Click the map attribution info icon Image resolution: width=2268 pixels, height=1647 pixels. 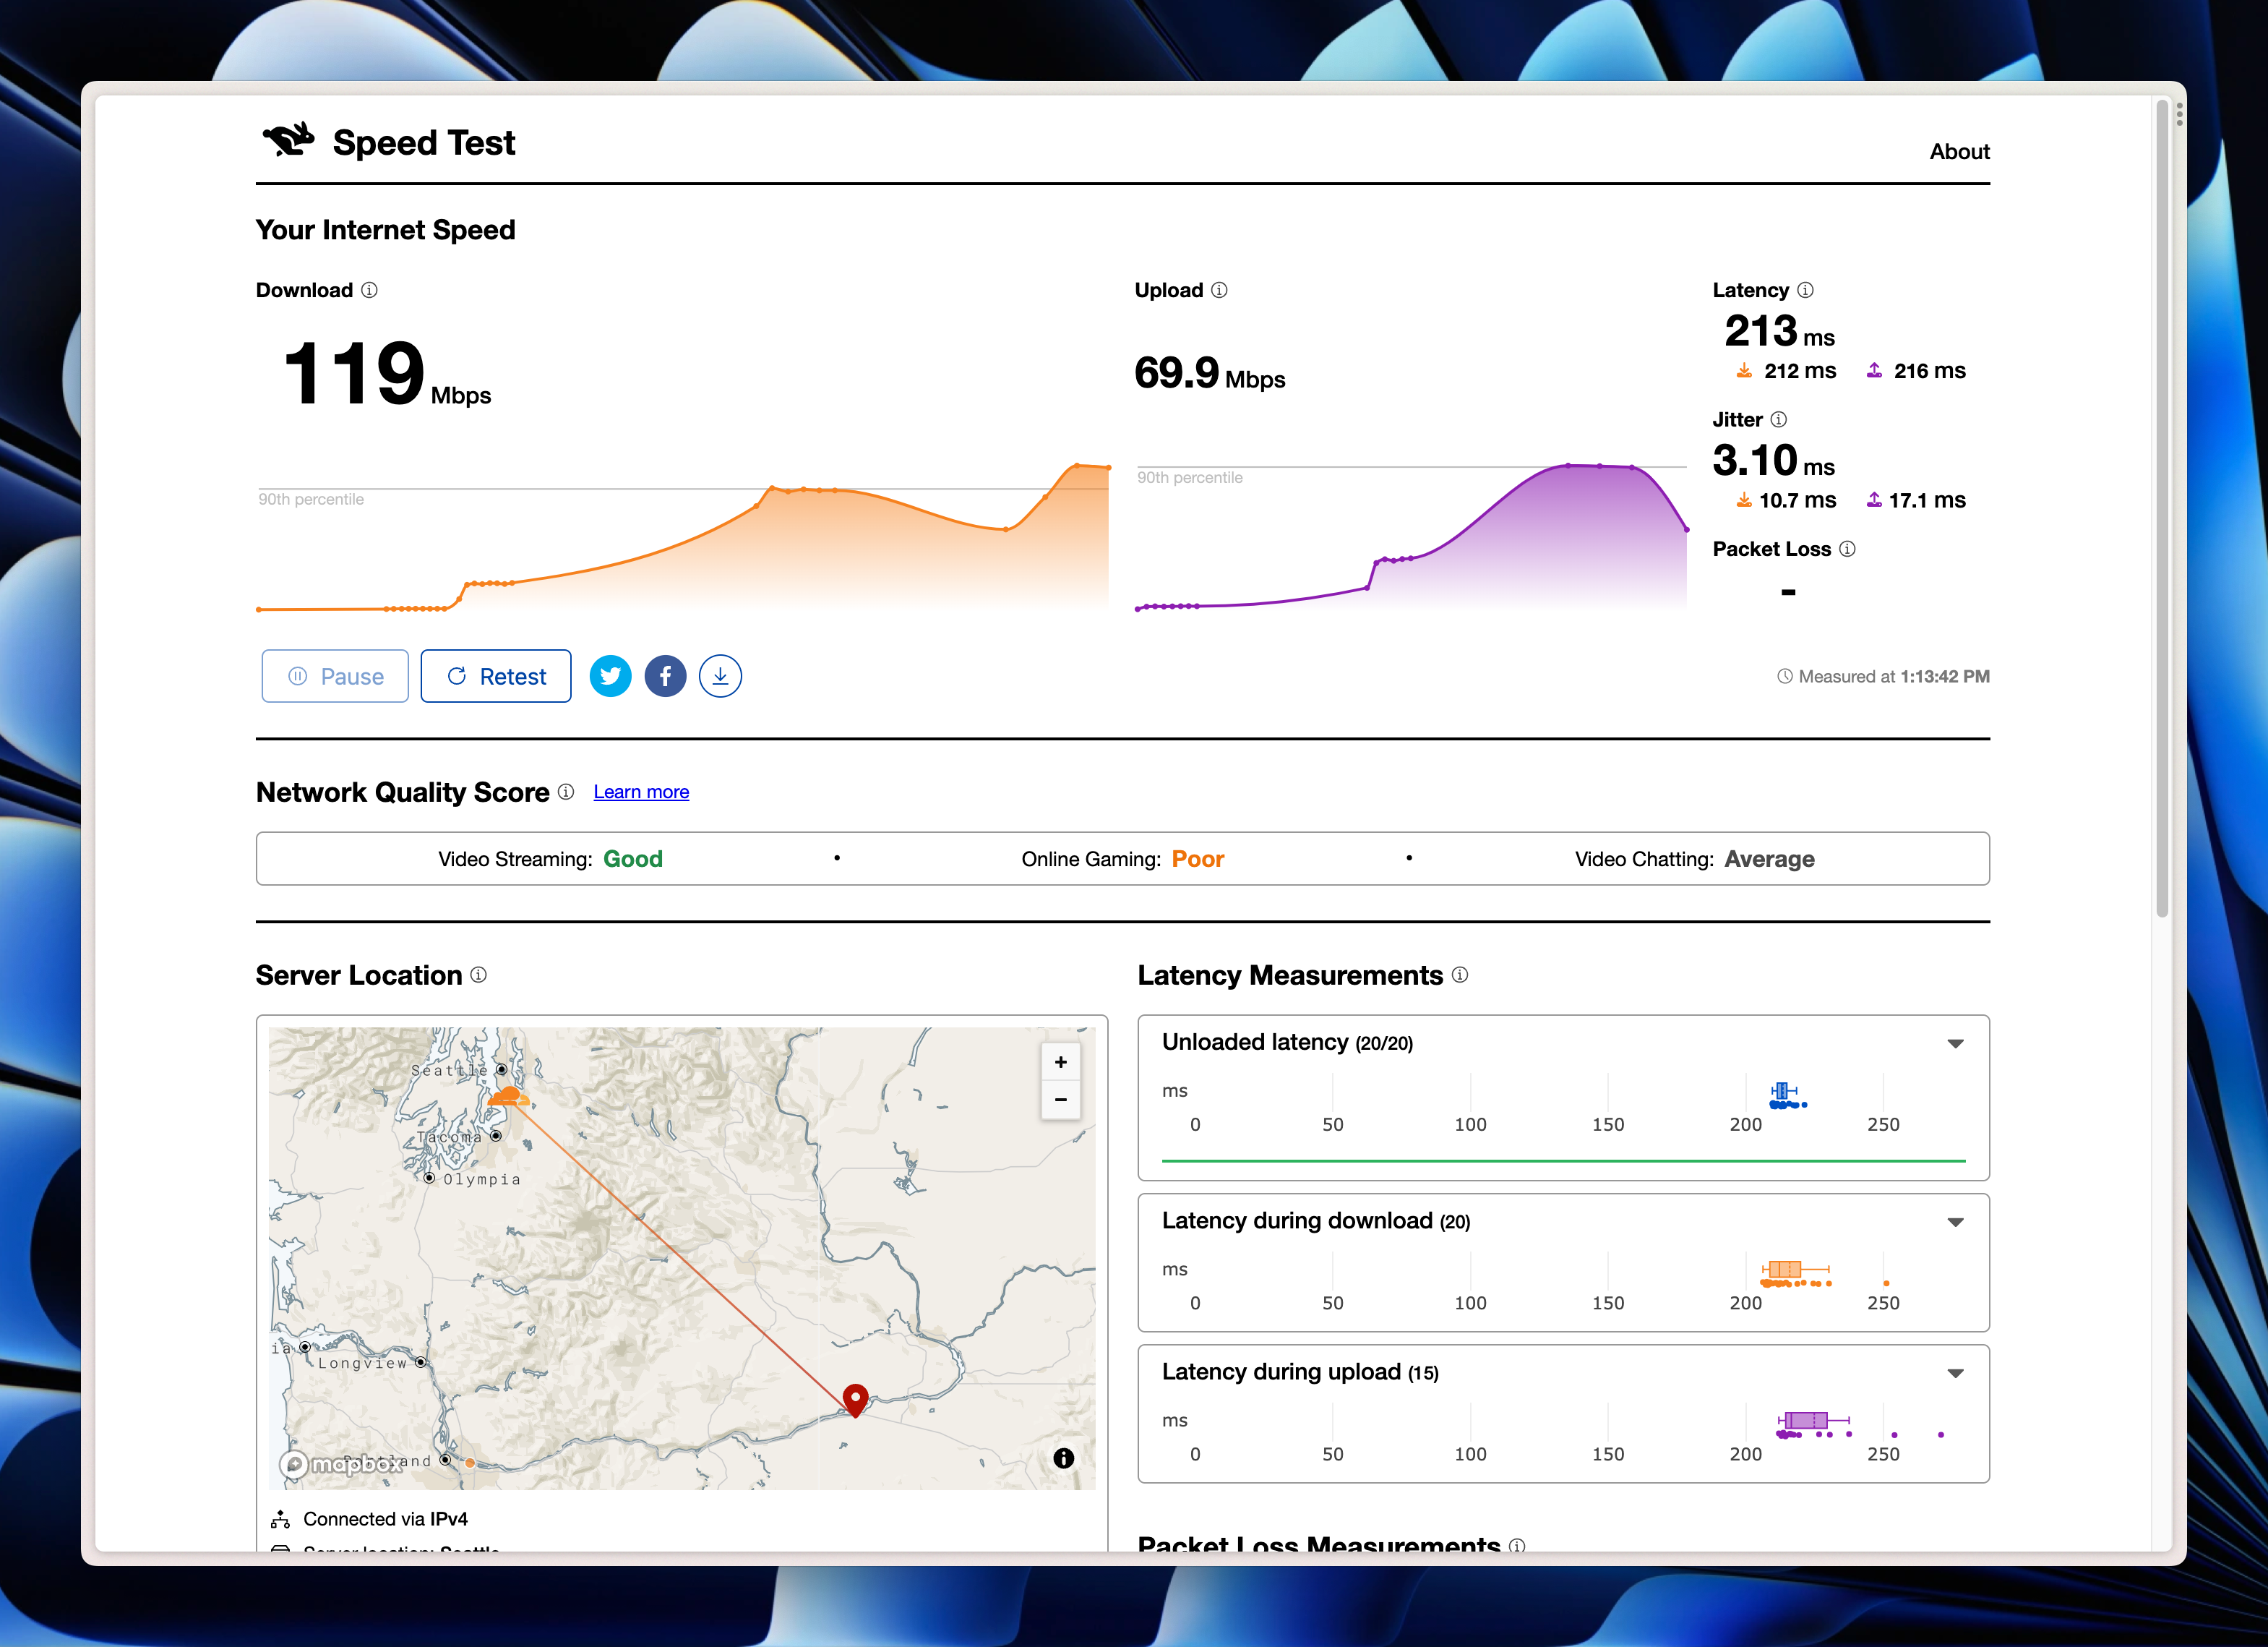click(x=1063, y=1458)
